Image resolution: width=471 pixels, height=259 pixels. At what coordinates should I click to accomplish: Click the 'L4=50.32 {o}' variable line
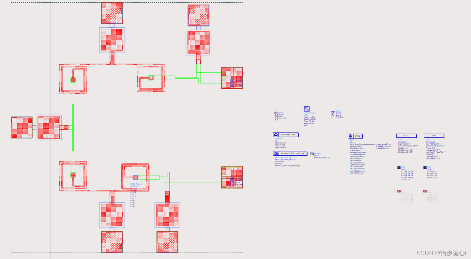432,177
